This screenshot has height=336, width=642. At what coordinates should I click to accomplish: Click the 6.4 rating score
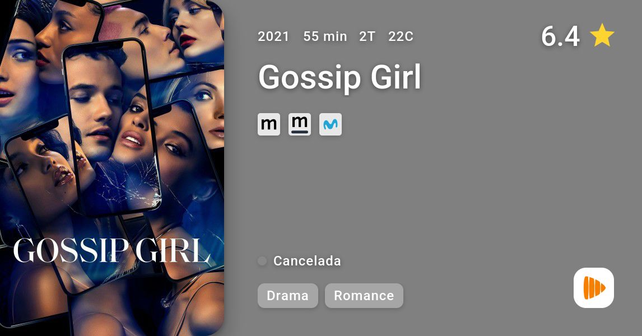[560, 36]
